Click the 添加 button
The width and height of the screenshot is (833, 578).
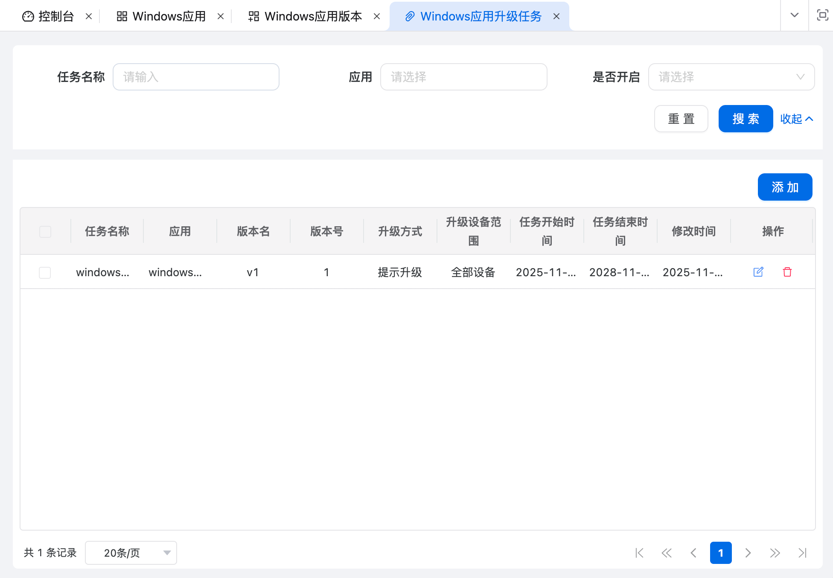pyautogui.click(x=785, y=187)
